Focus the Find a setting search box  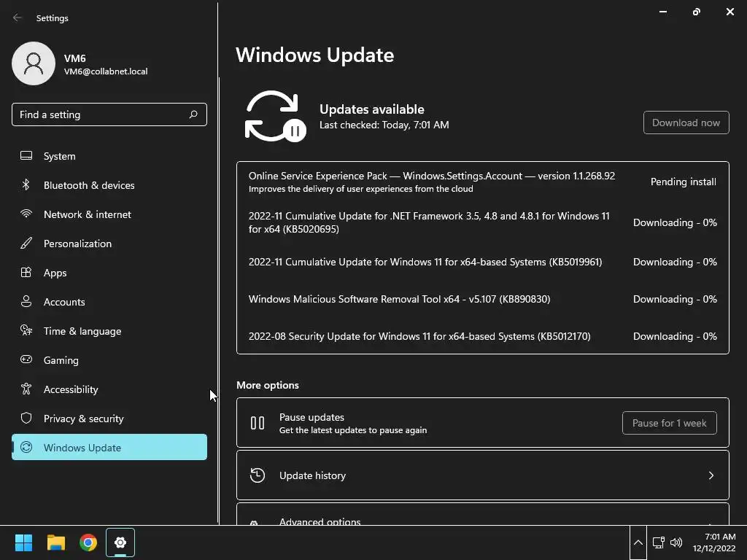point(109,114)
